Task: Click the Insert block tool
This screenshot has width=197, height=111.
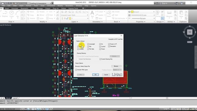Action: point(109,14)
